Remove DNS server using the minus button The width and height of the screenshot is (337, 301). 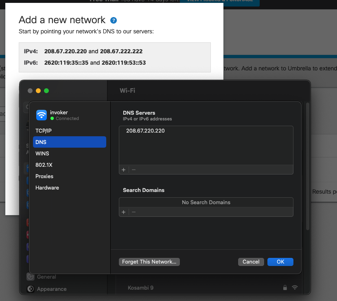click(x=133, y=170)
